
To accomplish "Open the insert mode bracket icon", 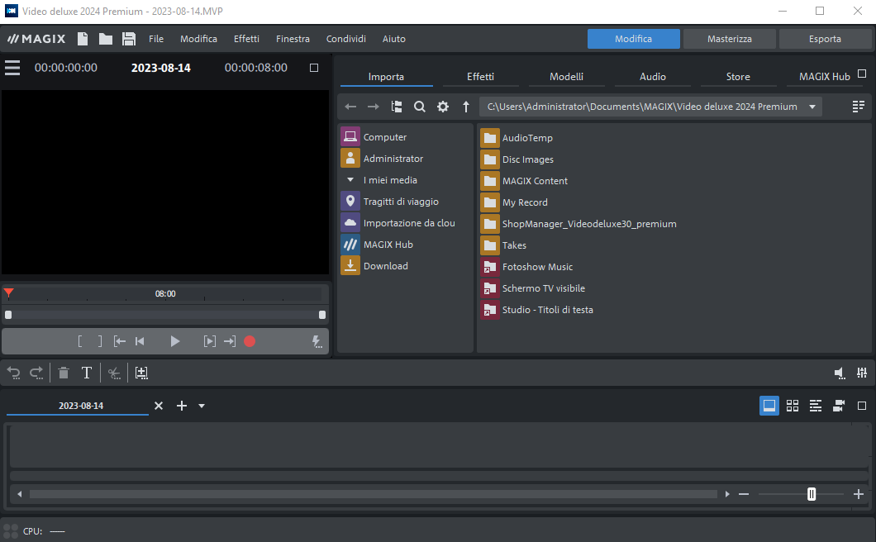I will point(141,373).
